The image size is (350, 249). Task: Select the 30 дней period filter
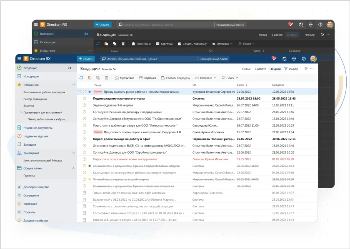click(x=275, y=69)
